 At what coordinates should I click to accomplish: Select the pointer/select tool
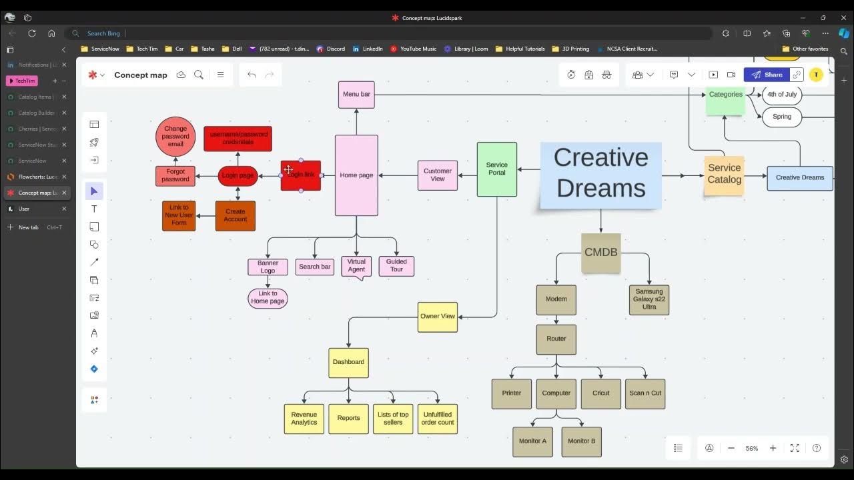tap(94, 191)
